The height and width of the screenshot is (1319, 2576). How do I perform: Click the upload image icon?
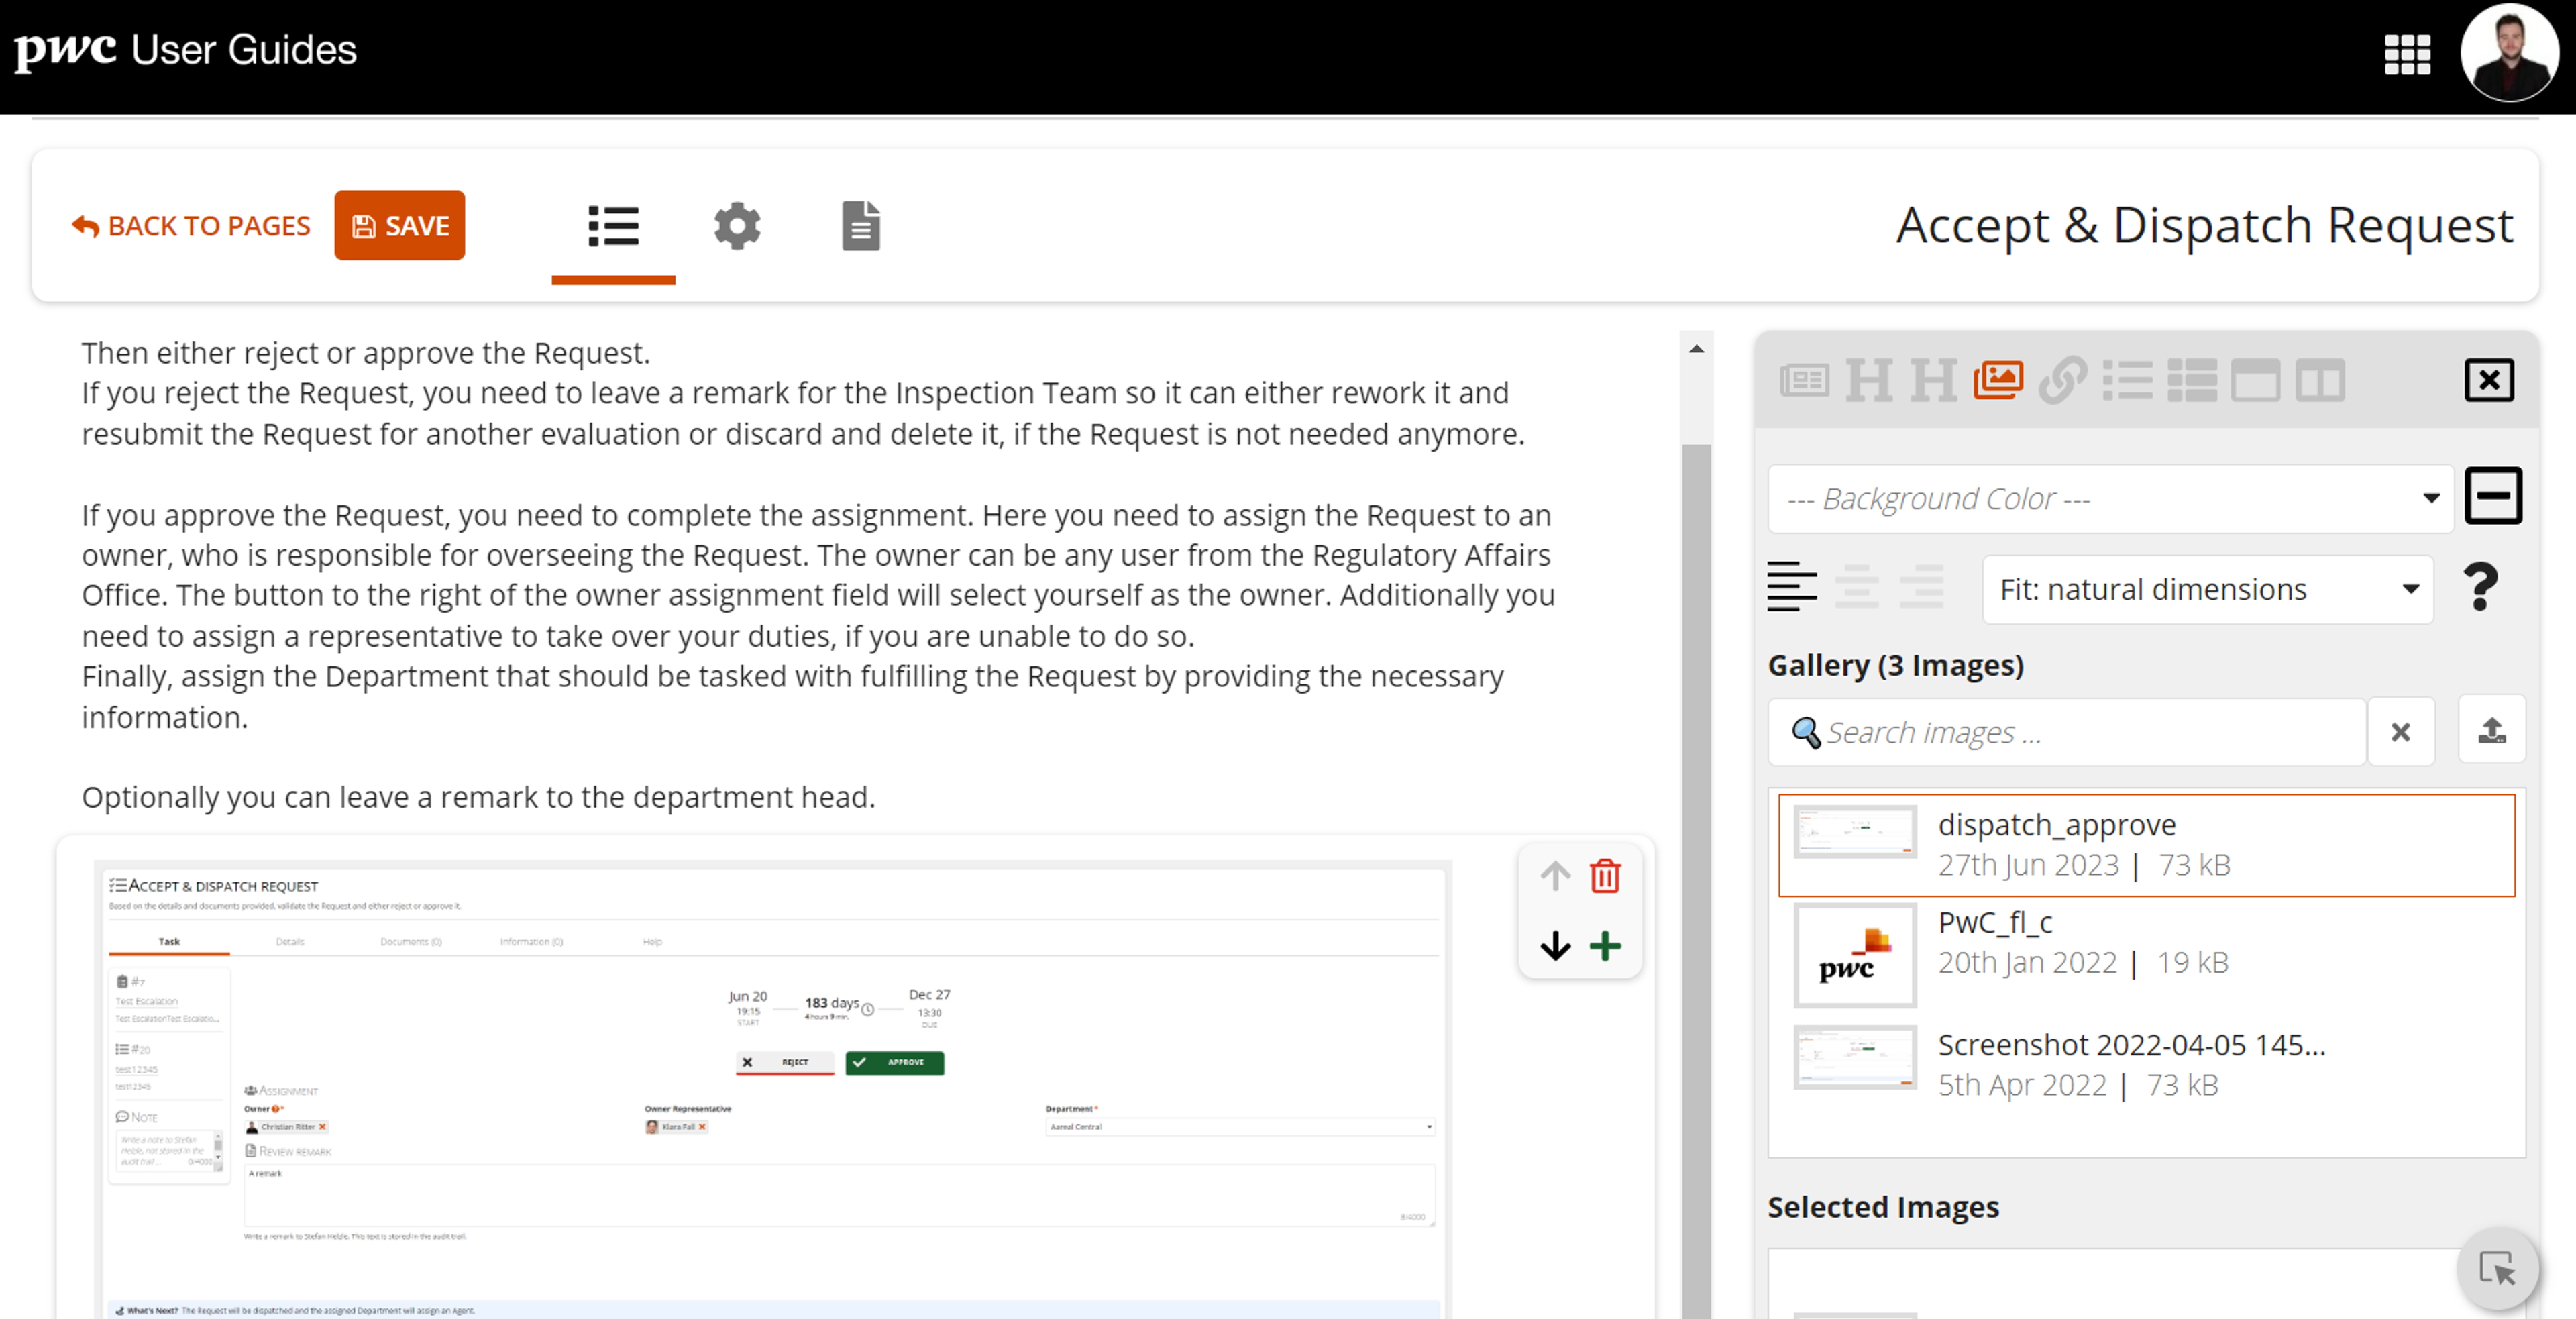pos(2492,731)
